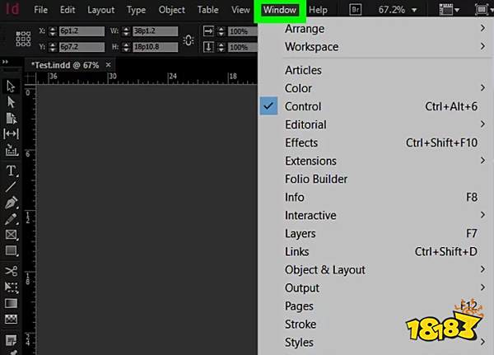This screenshot has width=494, height=355.
Task: Select the Gap tool
Action: pyautogui.click(x=12, y=134)
